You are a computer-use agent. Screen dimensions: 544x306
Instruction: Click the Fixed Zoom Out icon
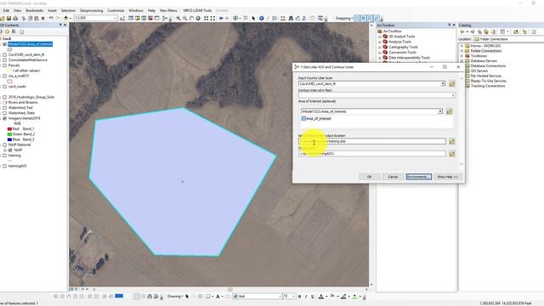212,18
